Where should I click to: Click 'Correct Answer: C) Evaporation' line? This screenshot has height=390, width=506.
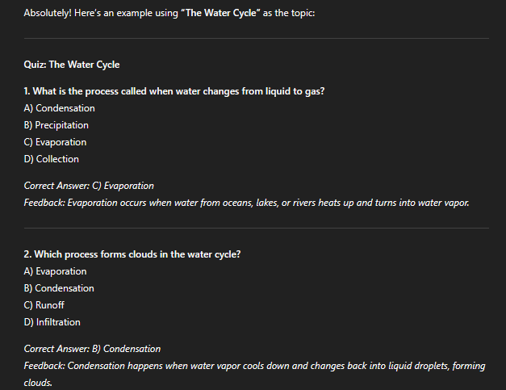pyautogui.click(x=89, y=186)
